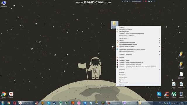Open Bandicam overlay dropdown arrow
The image size is (187, 105).
(123, 1)
